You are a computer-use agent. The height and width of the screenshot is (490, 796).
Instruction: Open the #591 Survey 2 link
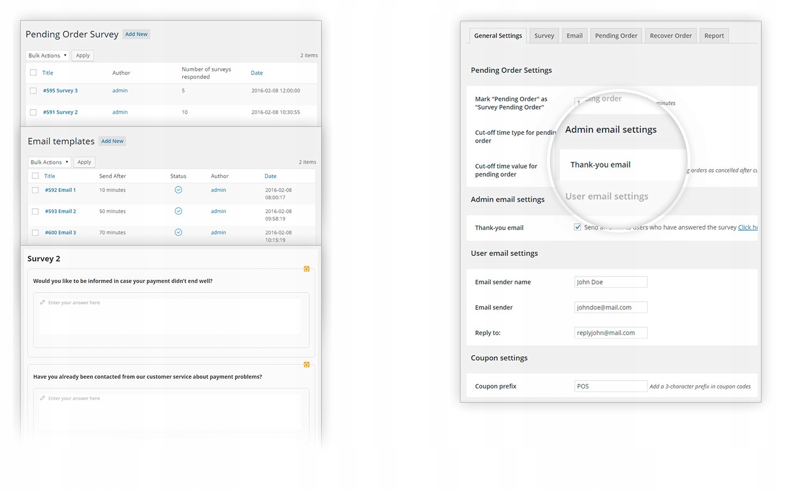[60, 112]
